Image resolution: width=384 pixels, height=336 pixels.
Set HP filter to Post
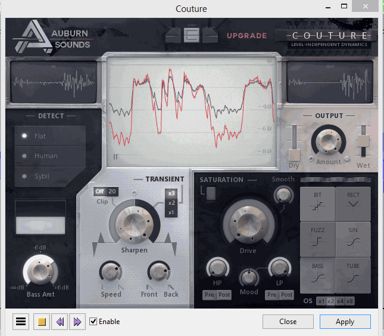[x=224, y=295]
